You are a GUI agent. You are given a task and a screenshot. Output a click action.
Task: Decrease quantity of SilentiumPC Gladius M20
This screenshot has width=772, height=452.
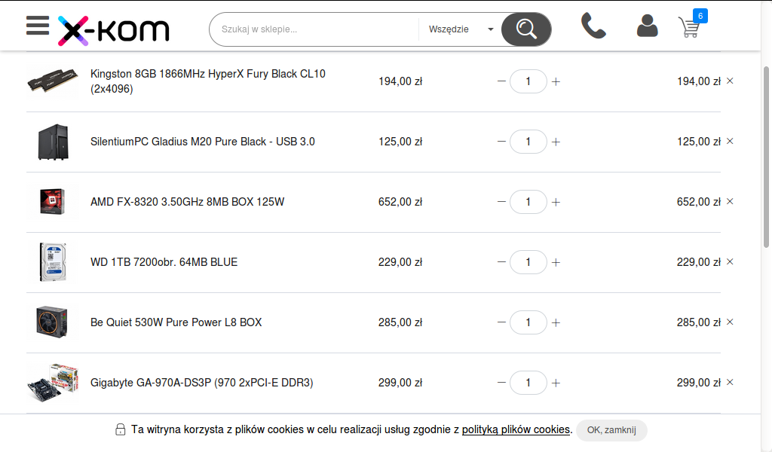pyautogui.click(x=501, y=142)
